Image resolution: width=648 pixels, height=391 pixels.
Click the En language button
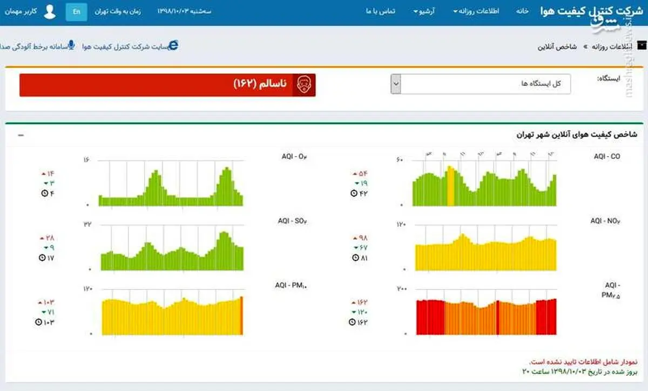76,11
